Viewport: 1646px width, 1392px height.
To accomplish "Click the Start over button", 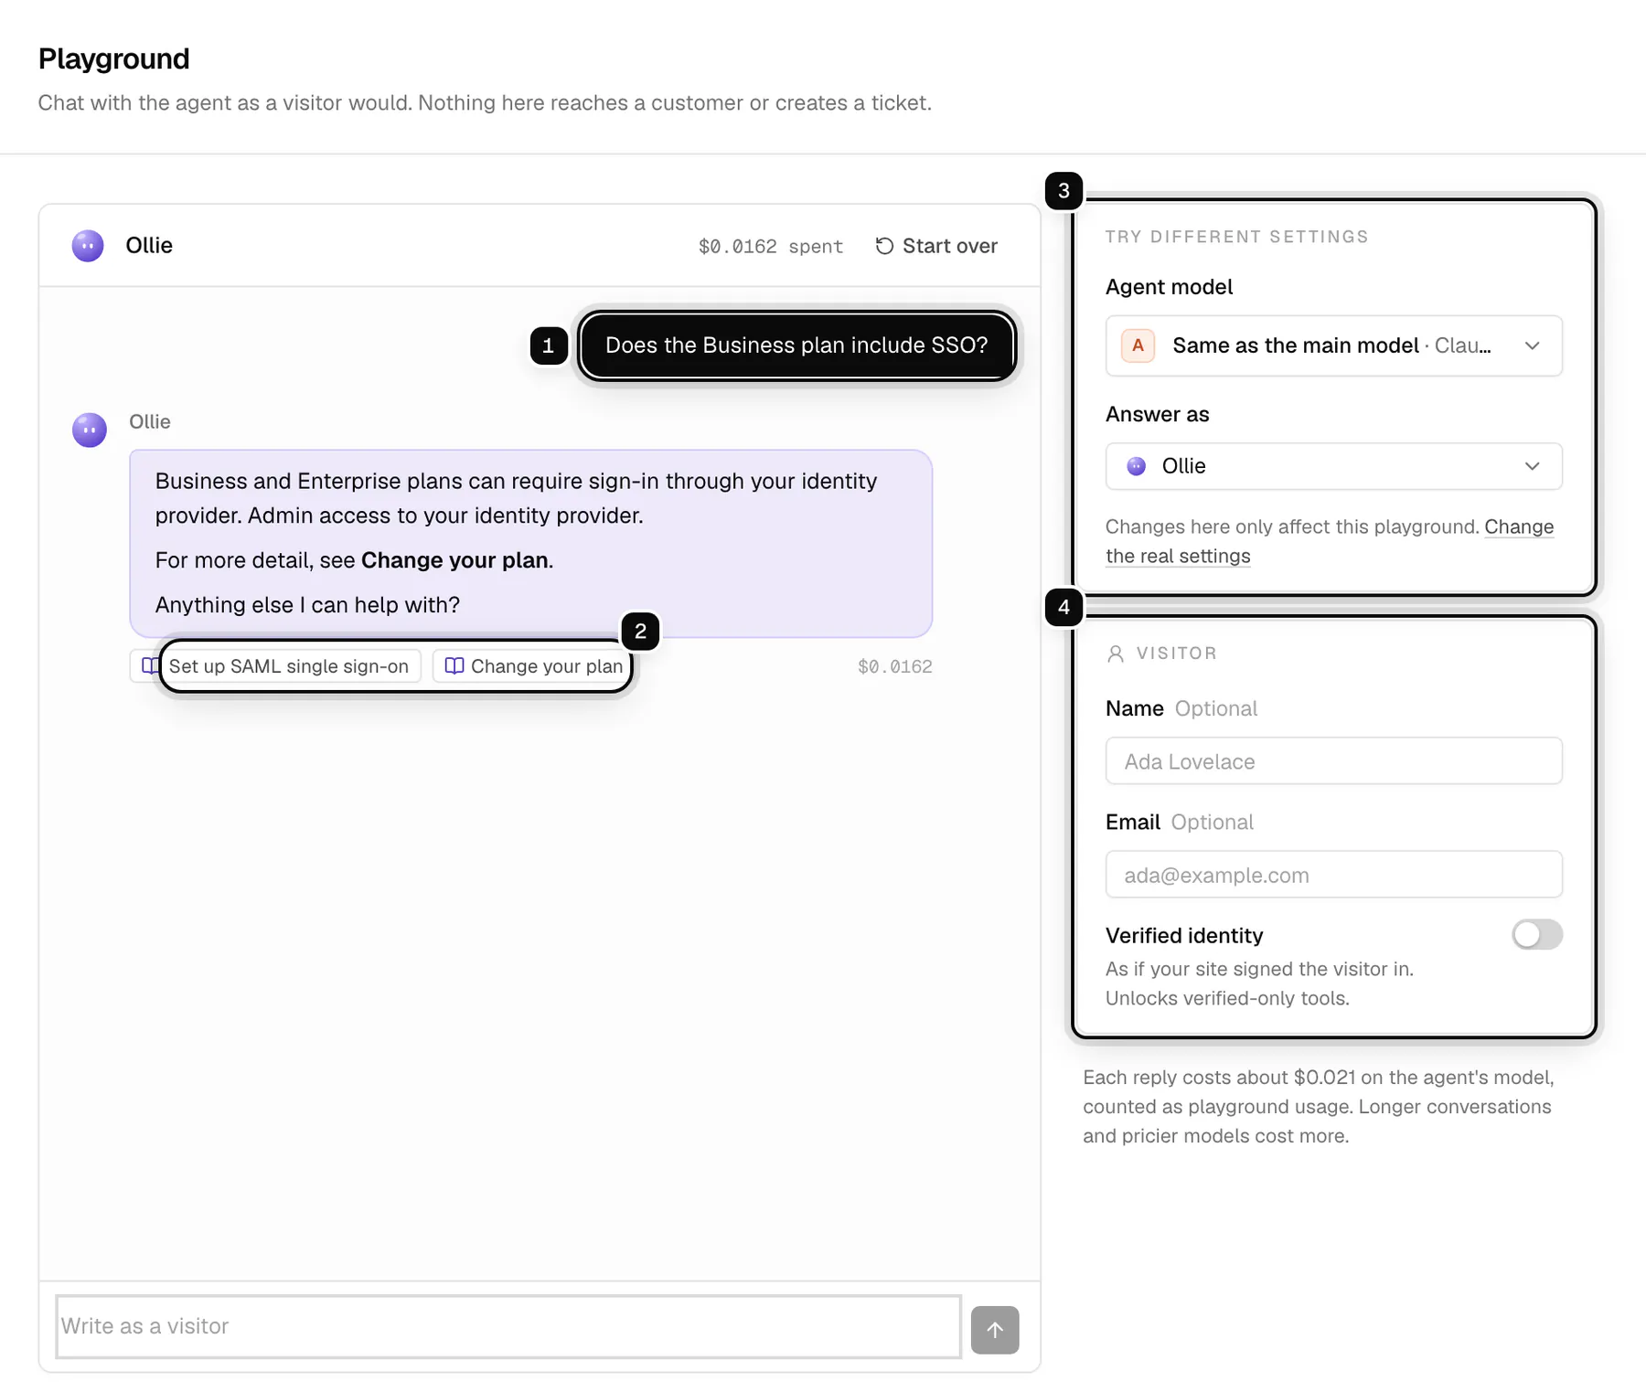I will pos(936,246).
